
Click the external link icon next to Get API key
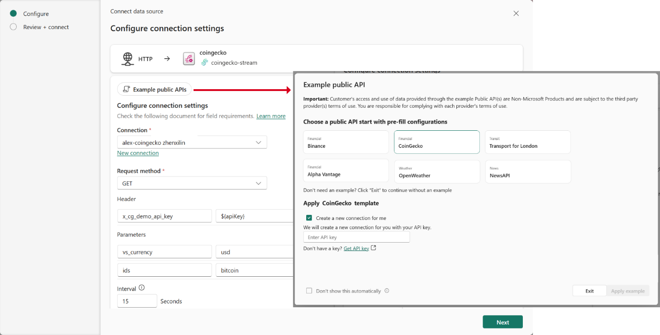(x=373, y=248)
